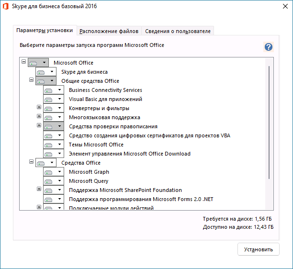Switch to Параметры установки tab

click(x=45, y=30)
